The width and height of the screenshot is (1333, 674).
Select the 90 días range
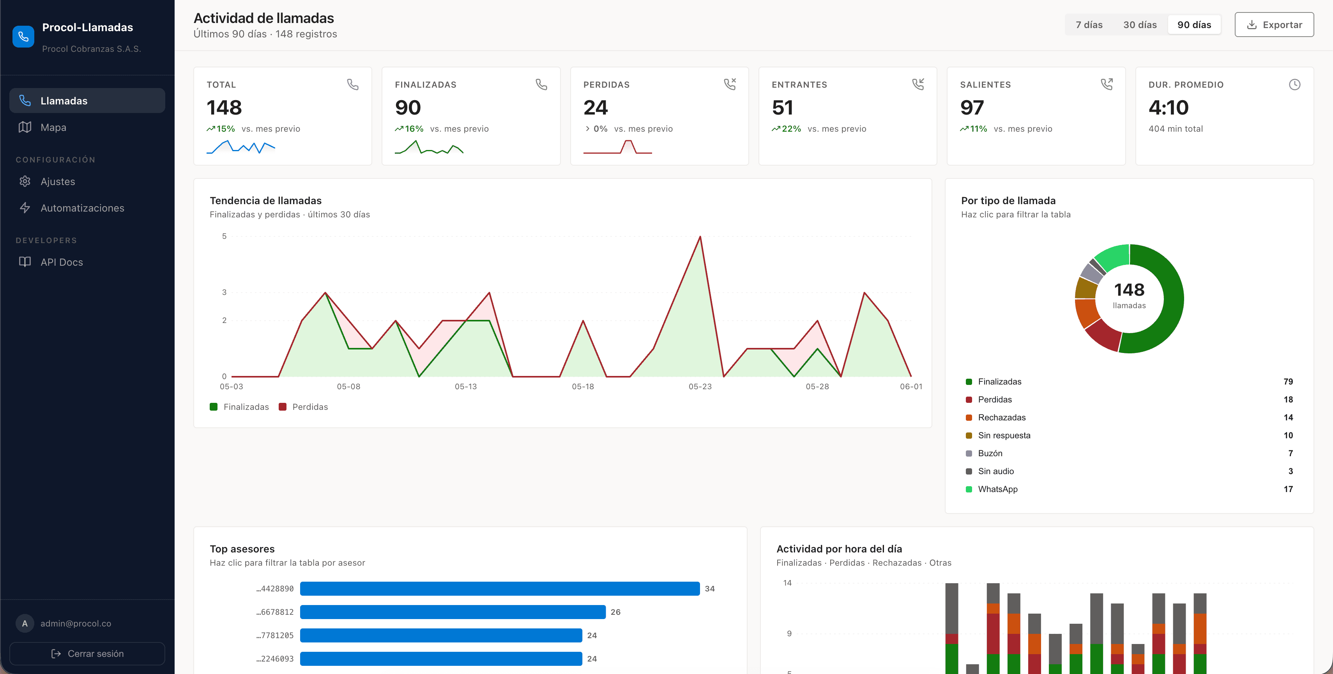click(x=1194, y=25)
